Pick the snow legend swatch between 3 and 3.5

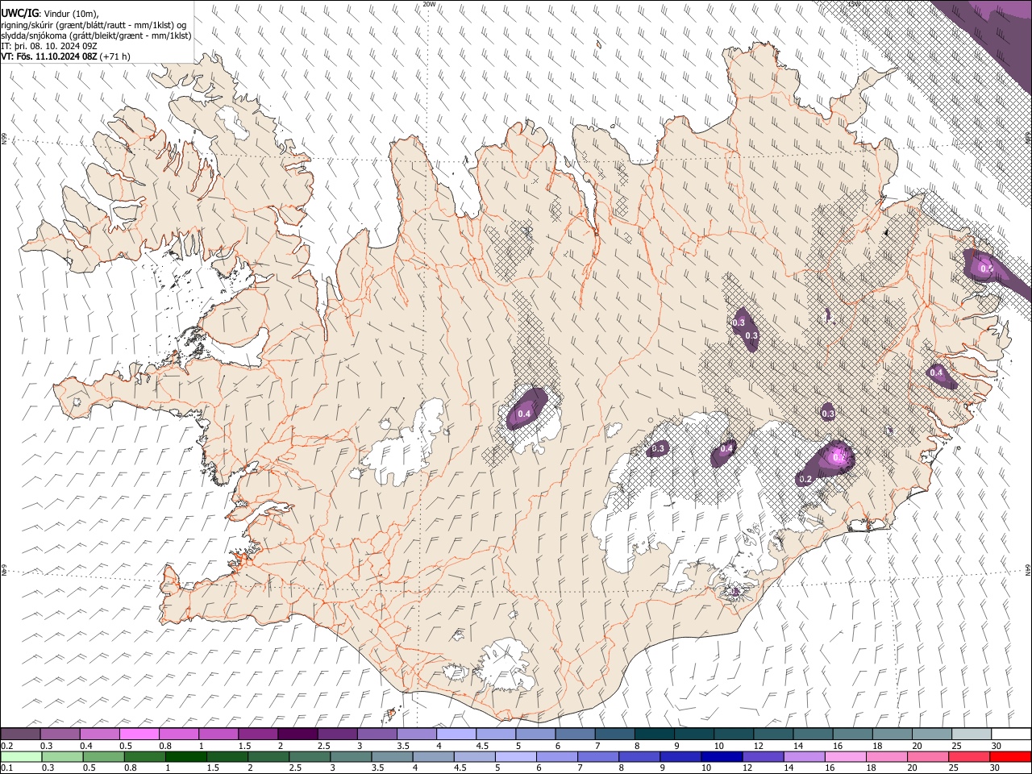tap(377, 734)
